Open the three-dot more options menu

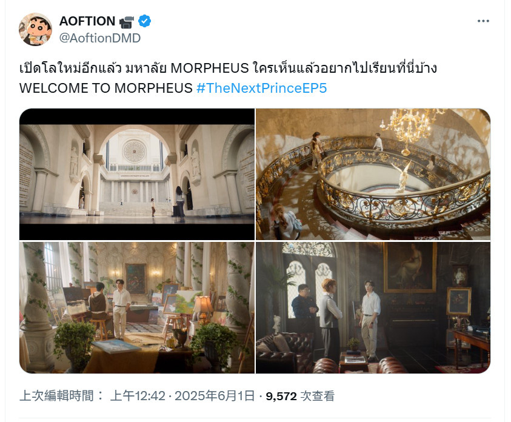pos(483,21)
